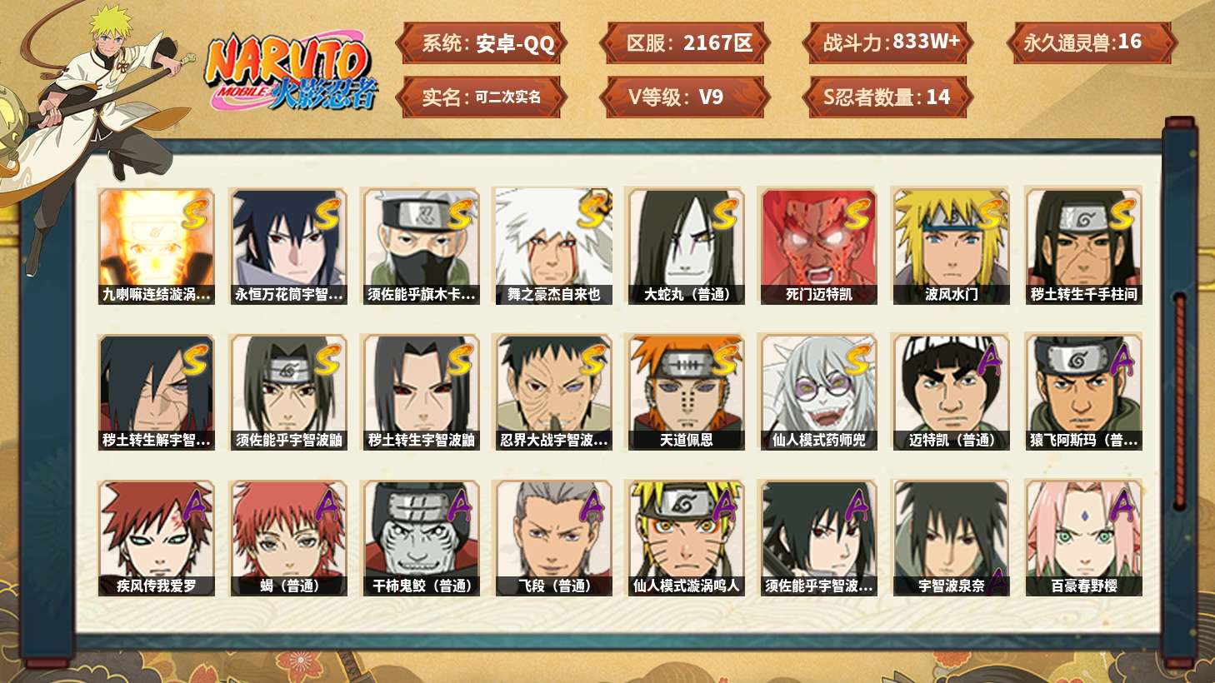Select the 百豪春野樱 pink-haired portrait
Image resolution: width=1215 pixels, height=683 pixels.
(x=1083, y=538)
